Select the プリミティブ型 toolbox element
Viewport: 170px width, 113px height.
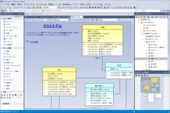click(10, 36)
